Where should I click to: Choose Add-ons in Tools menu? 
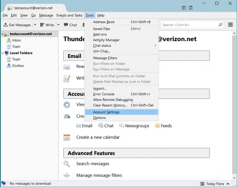[121, 34]
